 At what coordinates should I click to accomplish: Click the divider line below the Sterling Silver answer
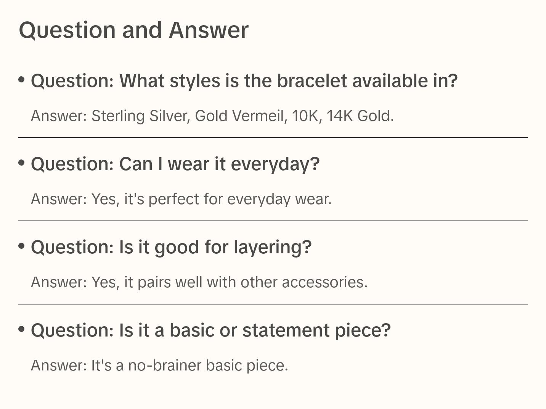click(x=273, y=138)
